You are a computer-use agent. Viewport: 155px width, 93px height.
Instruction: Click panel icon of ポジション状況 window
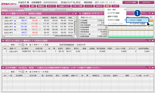3,40
